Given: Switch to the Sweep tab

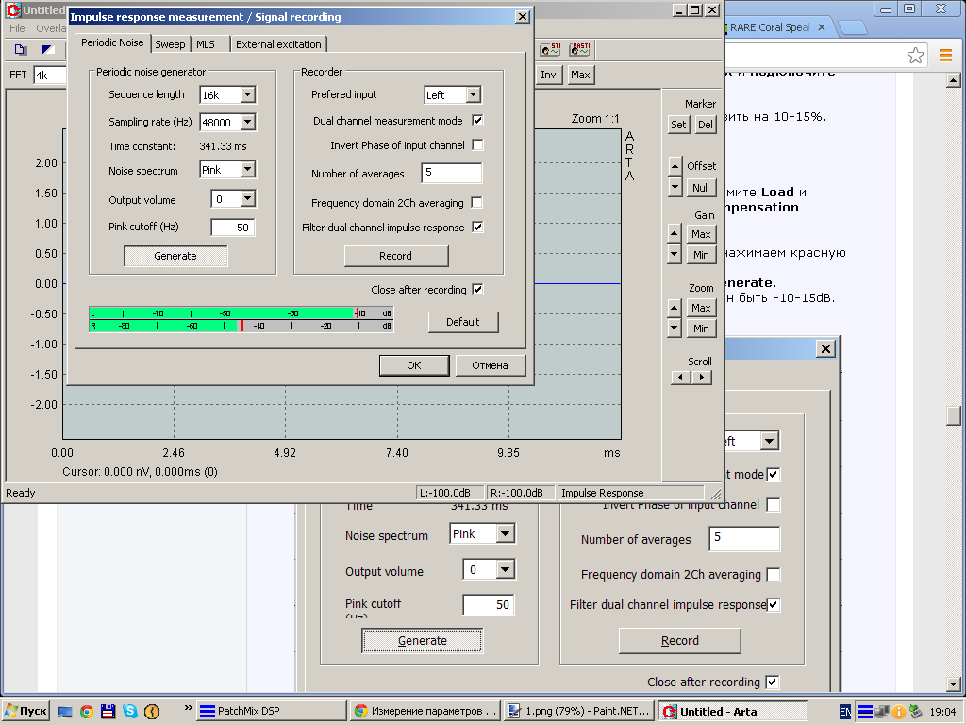Looking at the screenshot, I should pyautogui.click(x=170, y=44).
